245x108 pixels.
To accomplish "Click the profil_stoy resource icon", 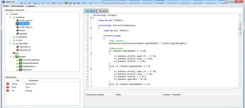I will [x=17, y=24].
